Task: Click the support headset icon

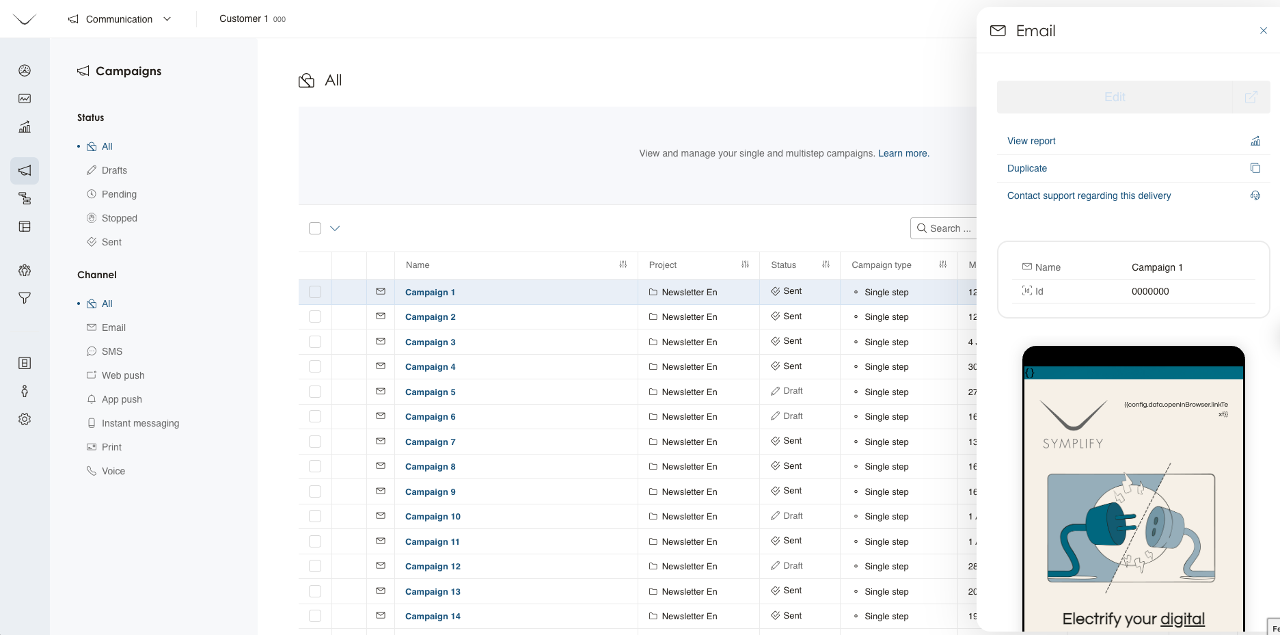Action: 1255,195
